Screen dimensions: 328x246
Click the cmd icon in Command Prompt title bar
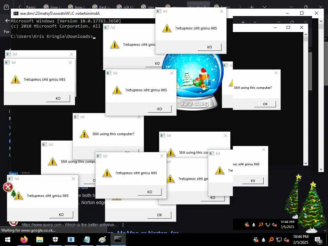[x=16, y=13]
